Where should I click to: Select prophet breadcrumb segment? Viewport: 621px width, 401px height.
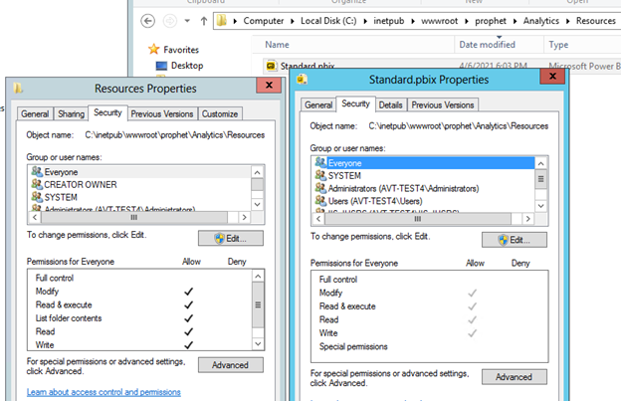point(491,21)
